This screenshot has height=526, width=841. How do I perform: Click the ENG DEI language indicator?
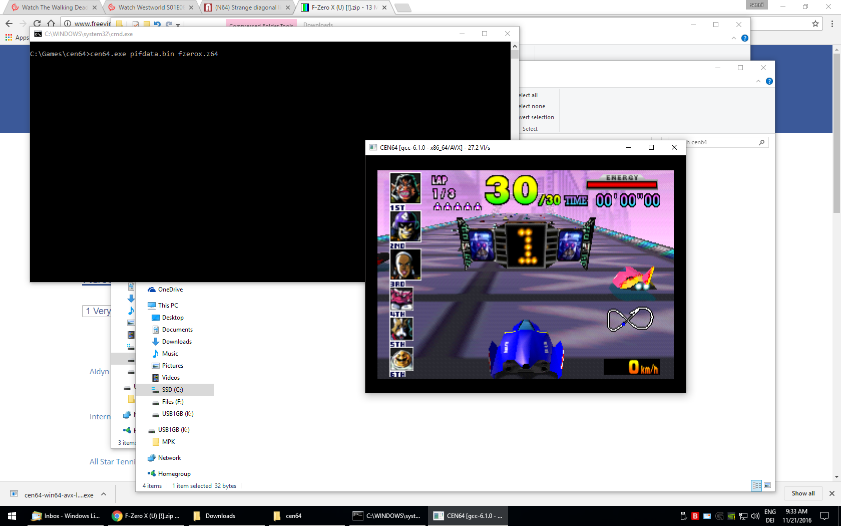click(x=770, y=516)
